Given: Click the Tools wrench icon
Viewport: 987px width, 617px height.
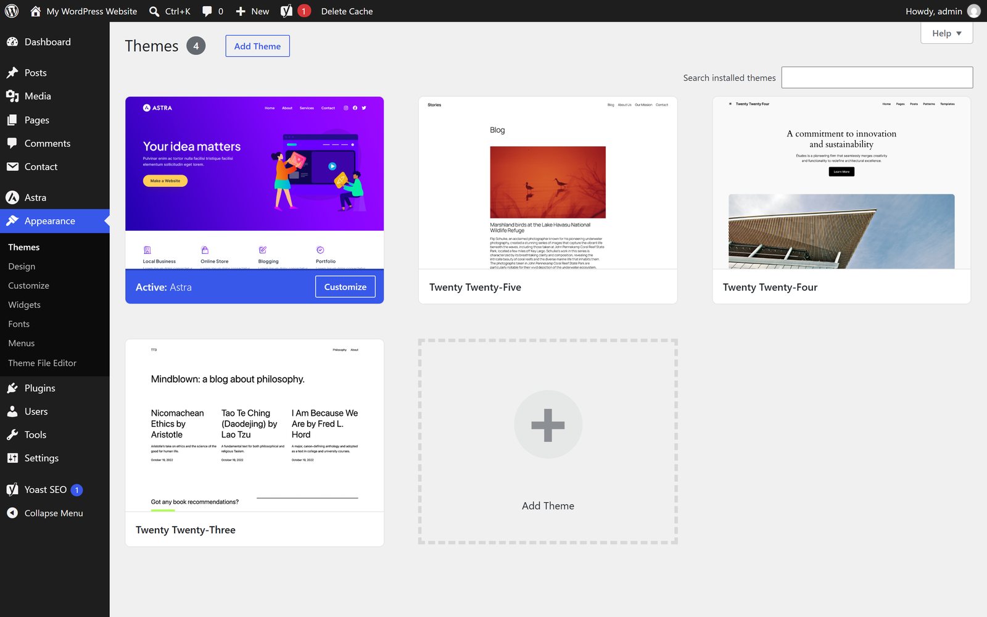Looking at the screenshot, I should point(12,435).
